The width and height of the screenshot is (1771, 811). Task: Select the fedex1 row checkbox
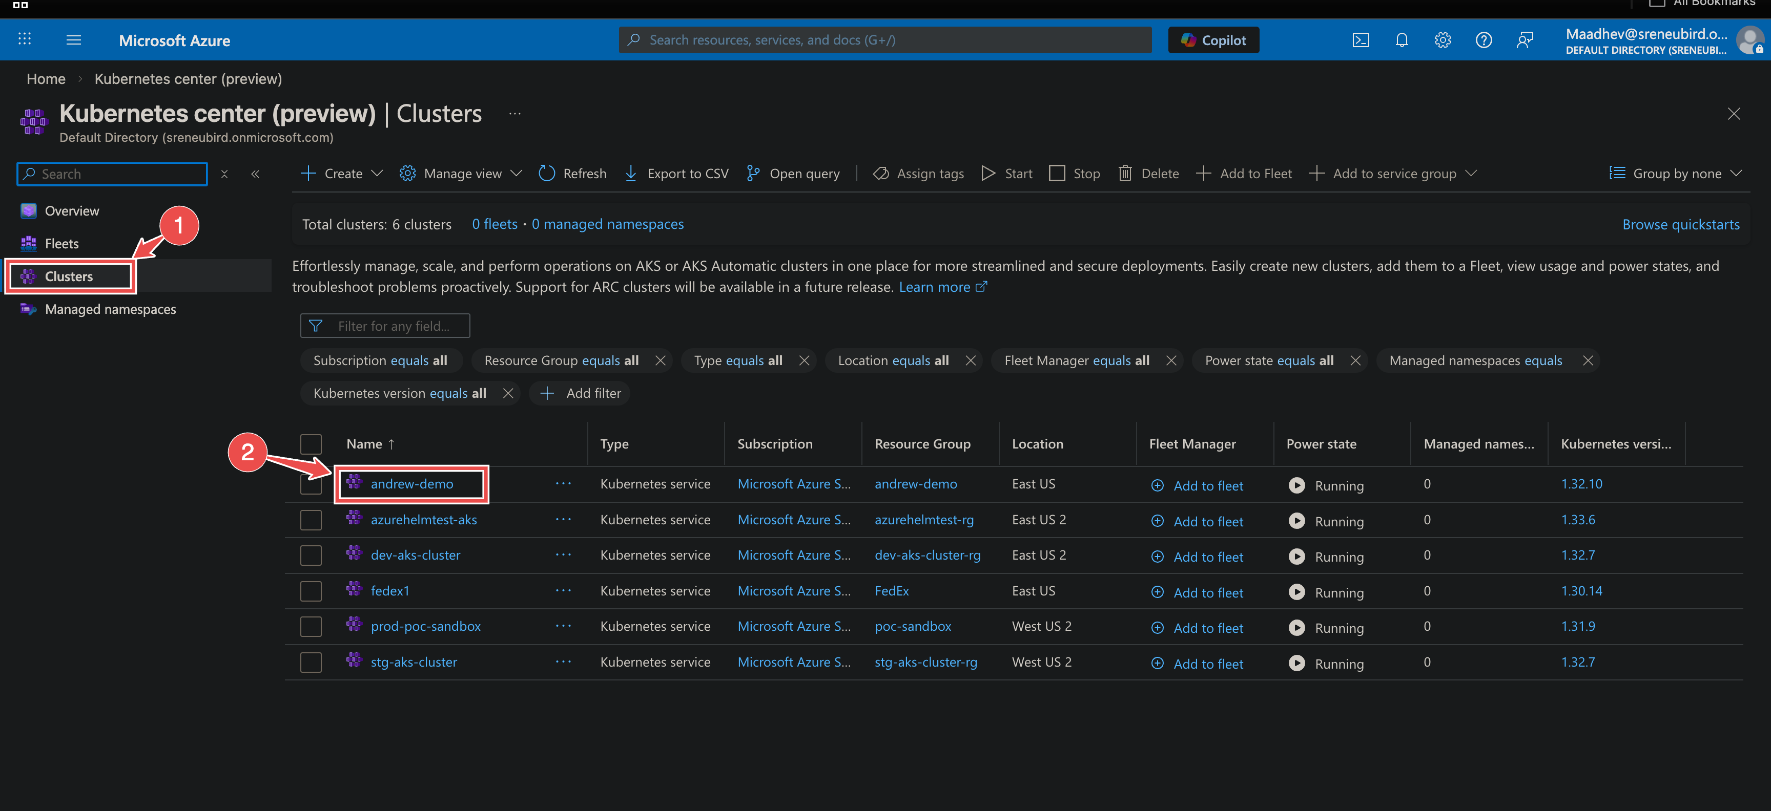click(311, 590)
